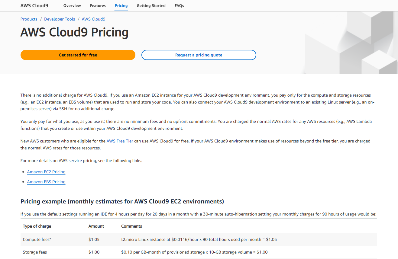Viewport: 398px width, 259px height.
Task: Open the Amazon EBS Pricing link
Action: point(46,182)
